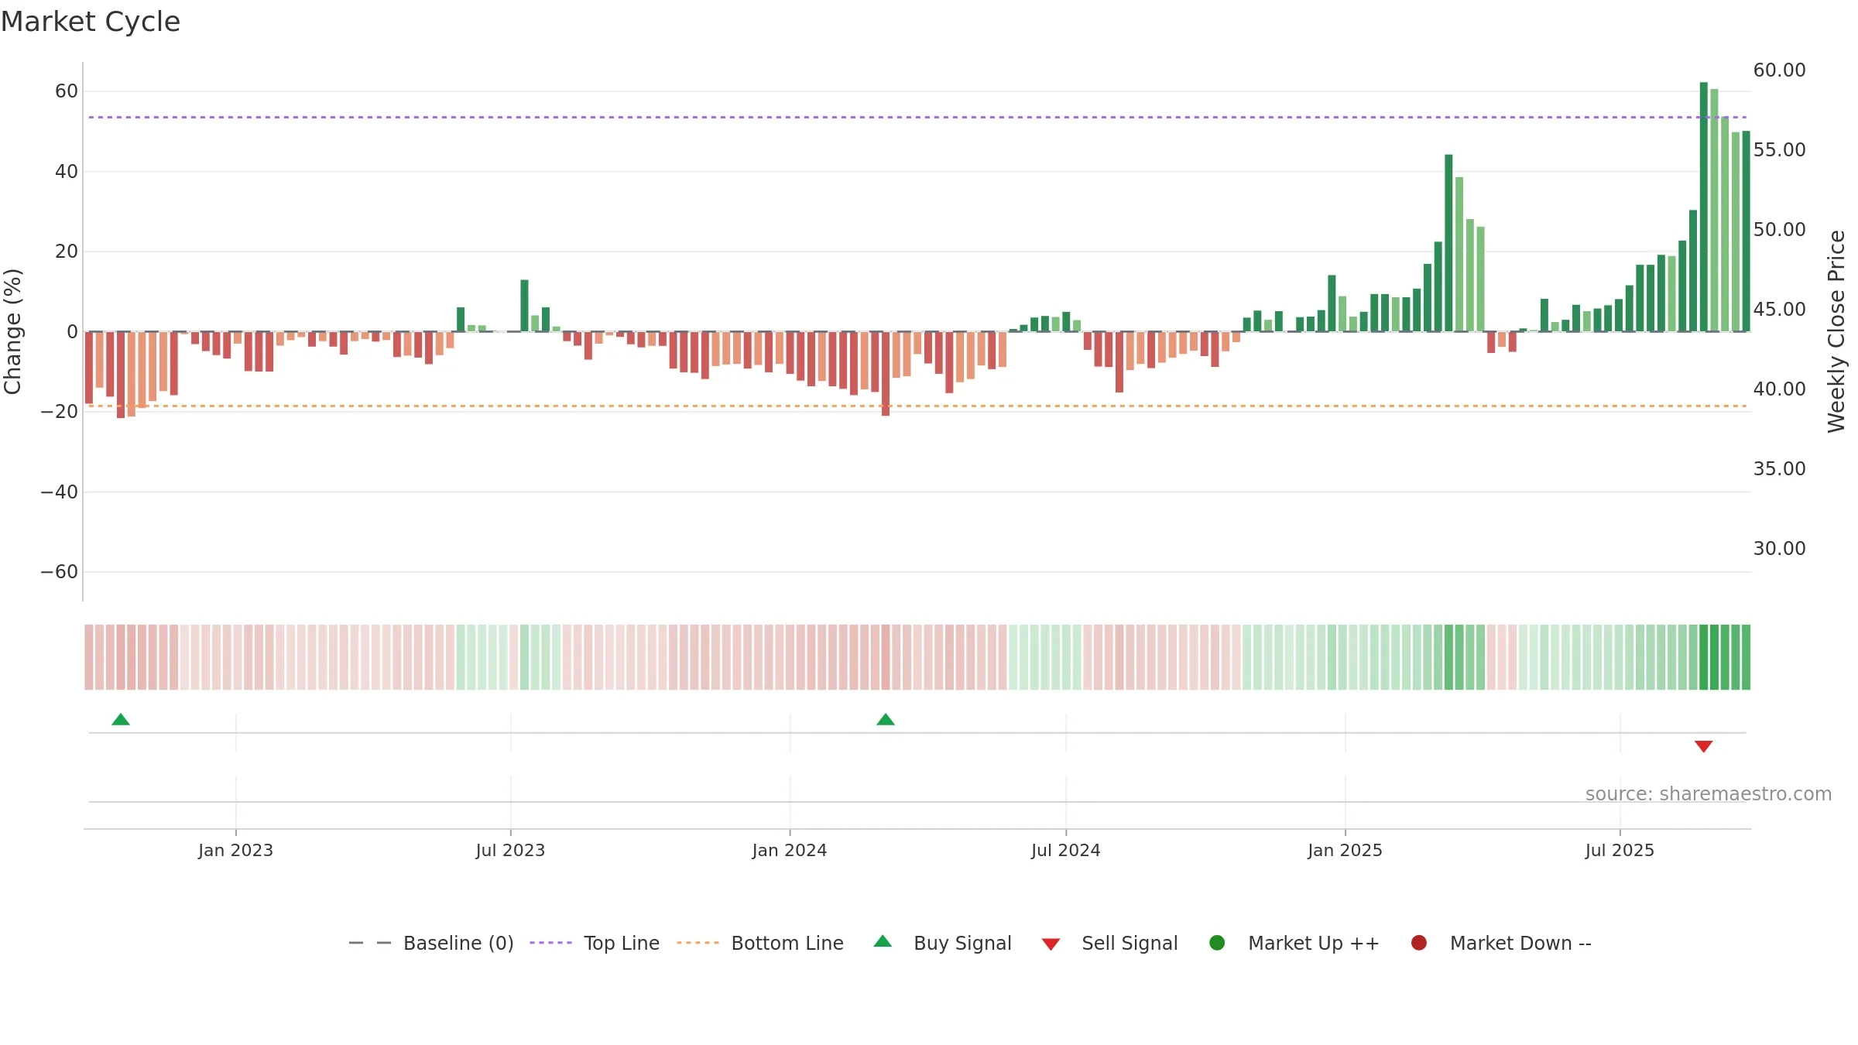Click the green bar near Jul 2023 reaching 13 percent
Viewport: 1858px width, 1045px height.
coord(524,306)
